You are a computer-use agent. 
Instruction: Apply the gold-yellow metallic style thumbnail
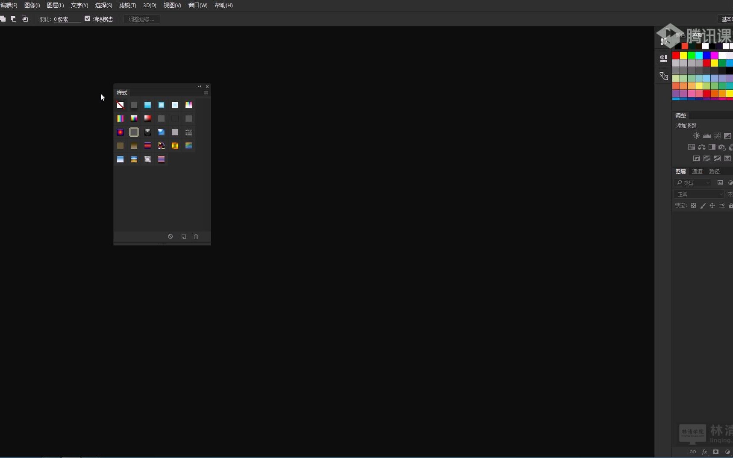(175, 146)
